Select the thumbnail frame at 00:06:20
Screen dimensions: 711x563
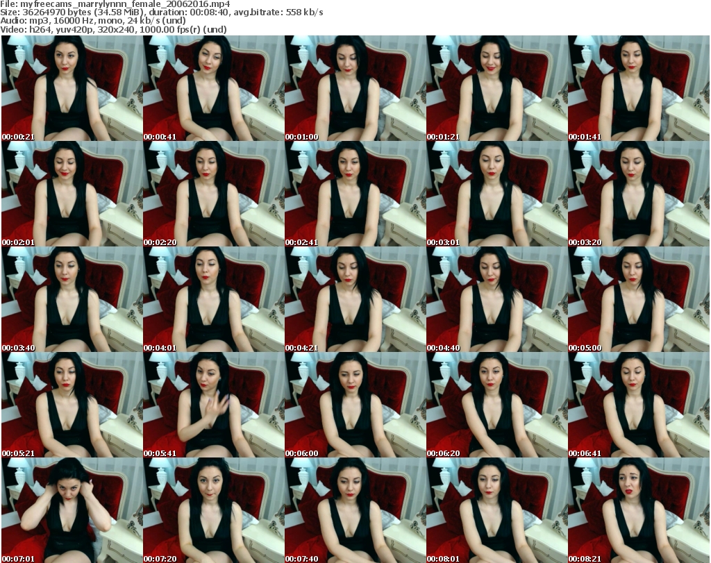tap(496, 405)
